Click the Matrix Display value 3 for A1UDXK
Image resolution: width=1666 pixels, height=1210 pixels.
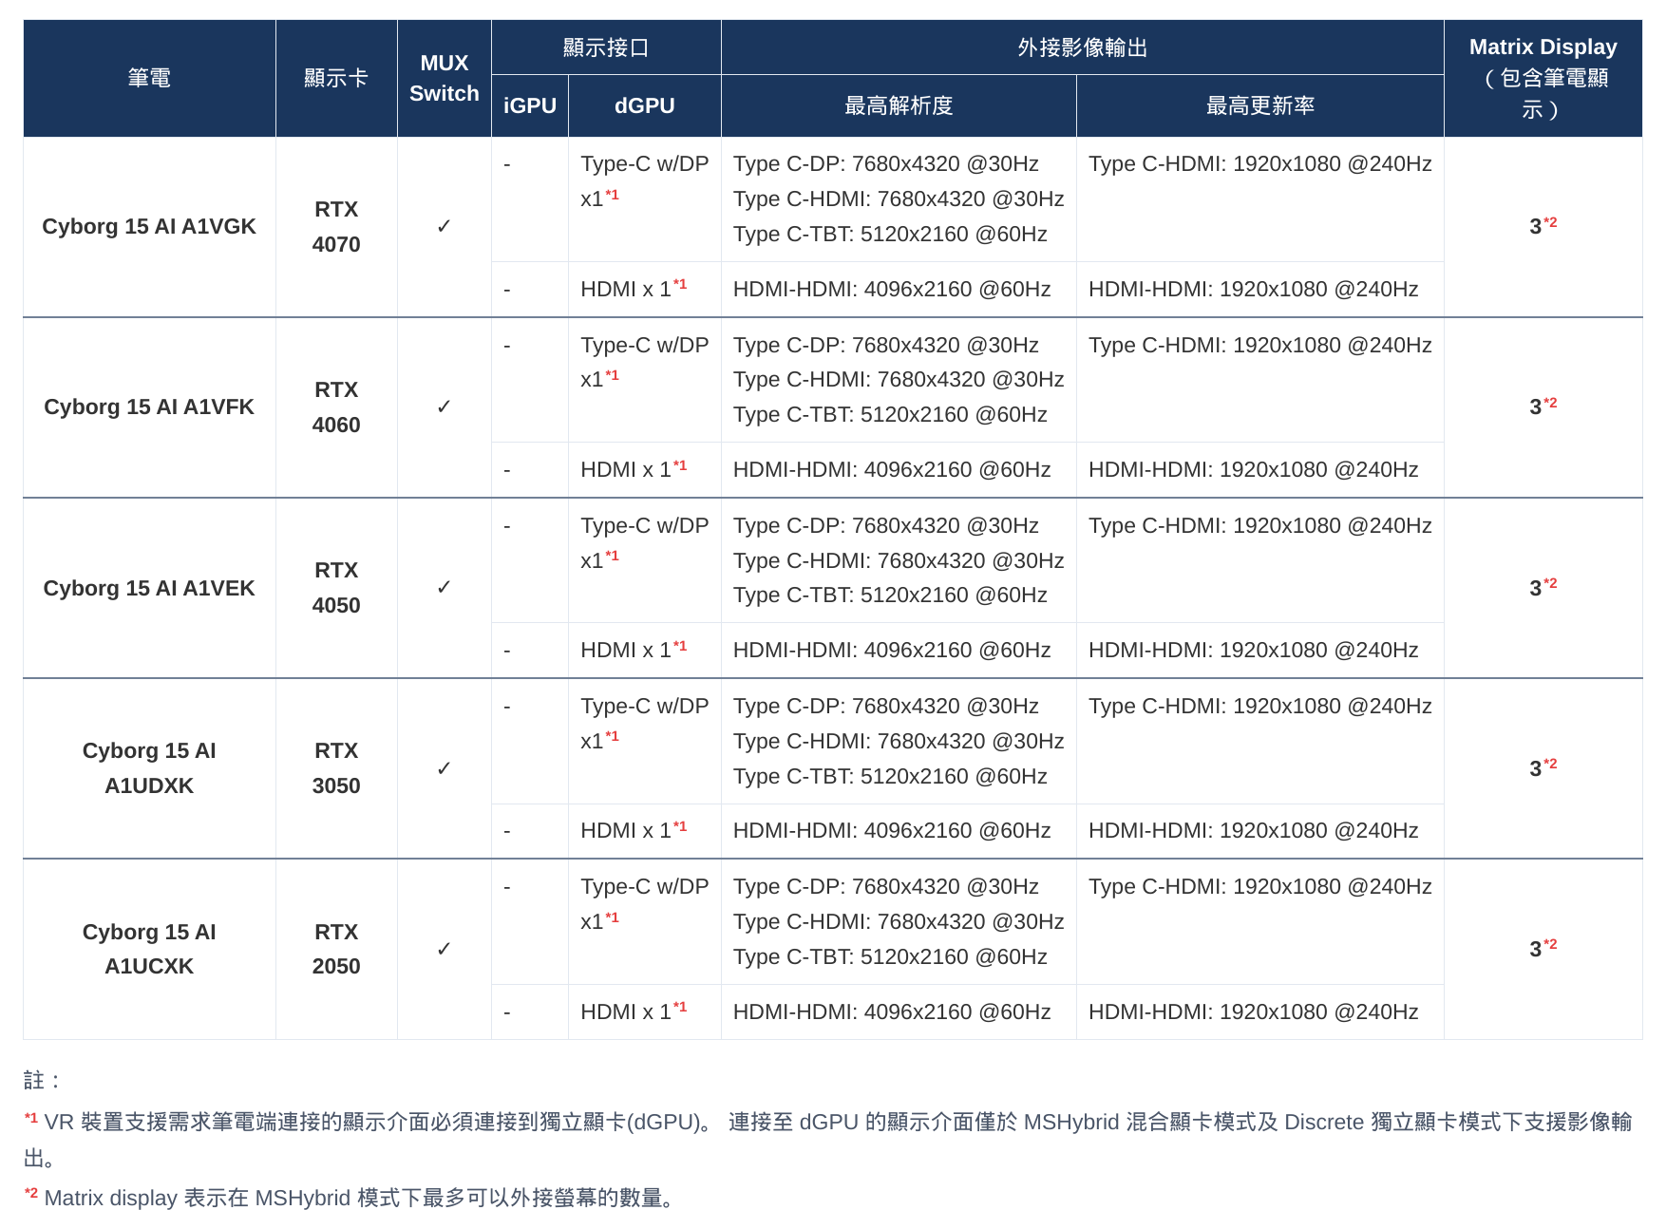coord(1543,767)
